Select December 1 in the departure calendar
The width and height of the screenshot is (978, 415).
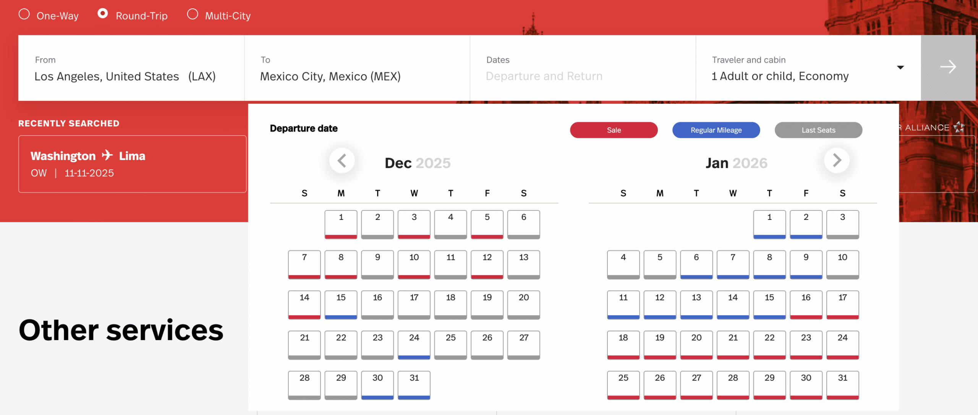[341, 224]
